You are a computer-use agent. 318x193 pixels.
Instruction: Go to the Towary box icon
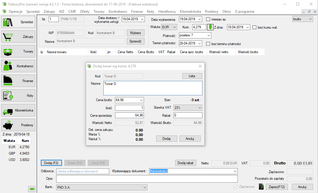(18, 51)
